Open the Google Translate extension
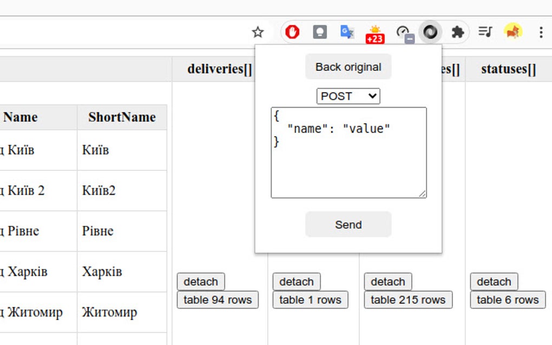Screen dimensions: 552x345 pyautogui.click(x=347, y=32)
